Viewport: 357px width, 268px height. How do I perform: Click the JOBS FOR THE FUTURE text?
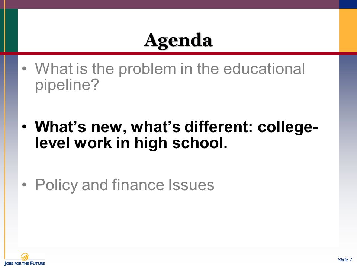point(25,264)
